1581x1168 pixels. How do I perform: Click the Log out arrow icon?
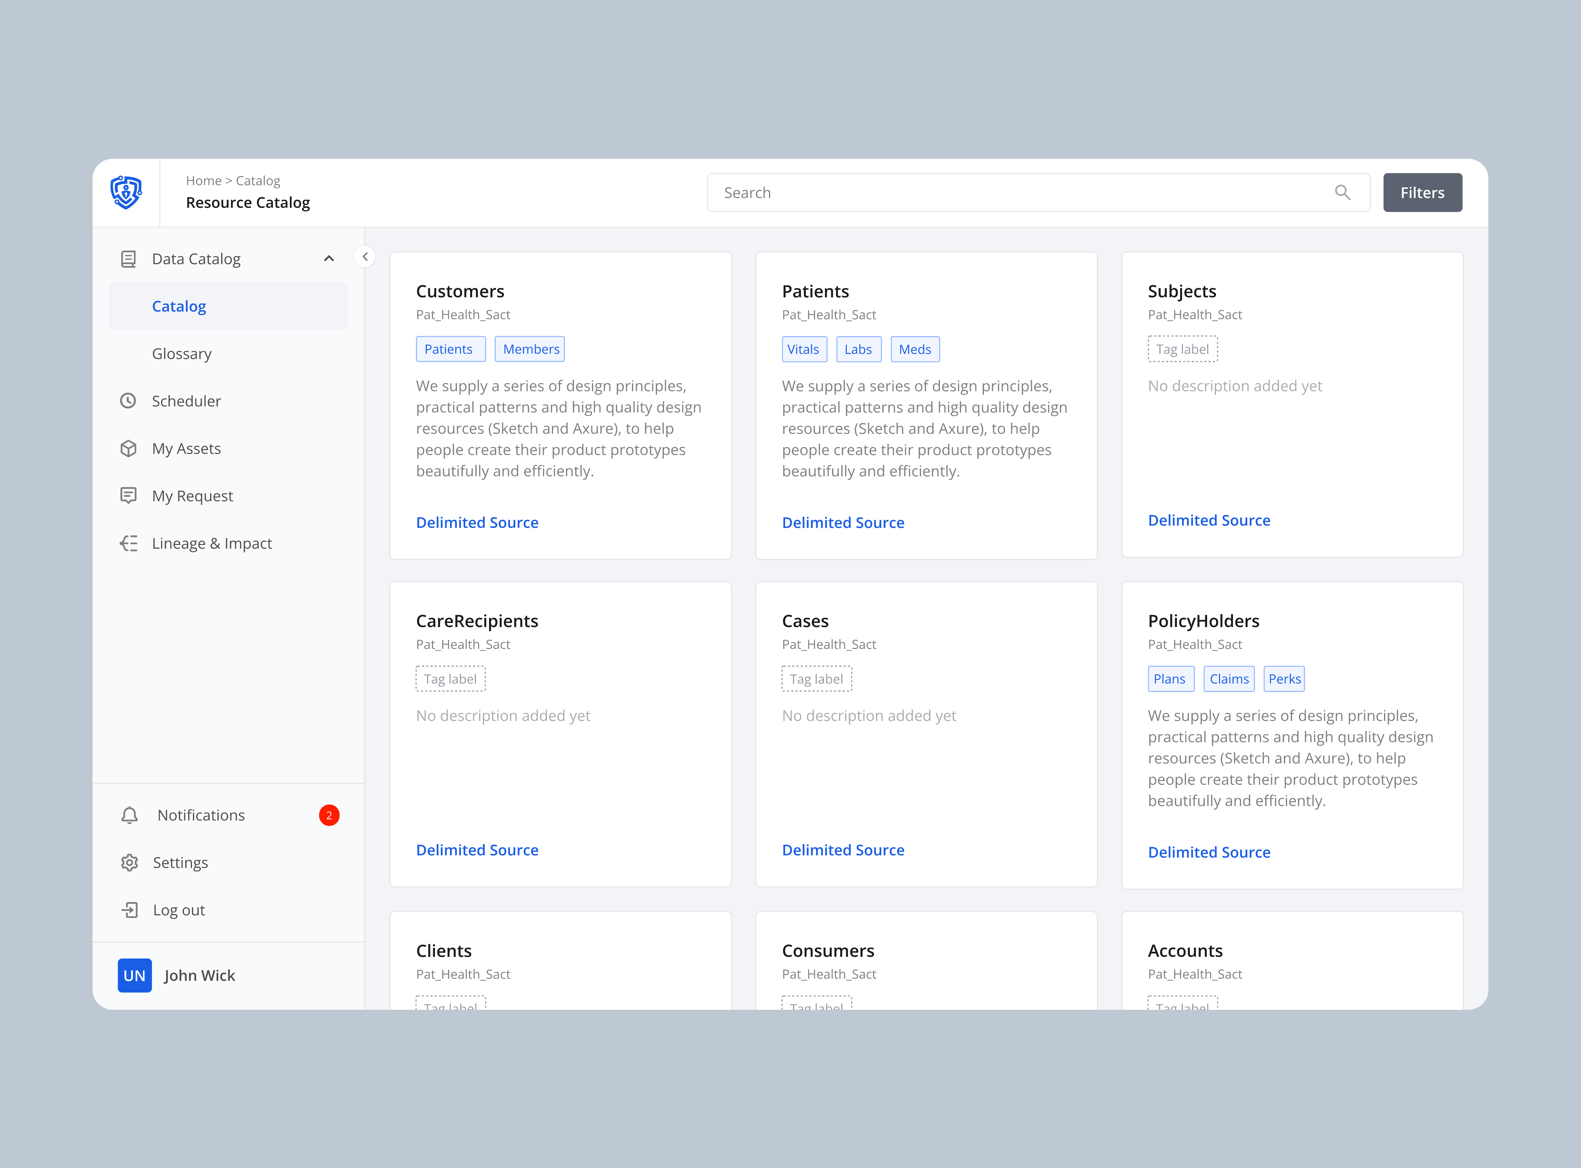[x=129, y=910]
